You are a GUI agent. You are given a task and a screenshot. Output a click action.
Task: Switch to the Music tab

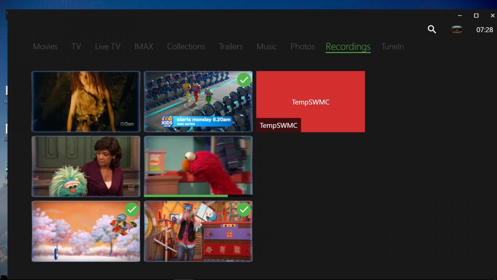click(x=267, y=46)
